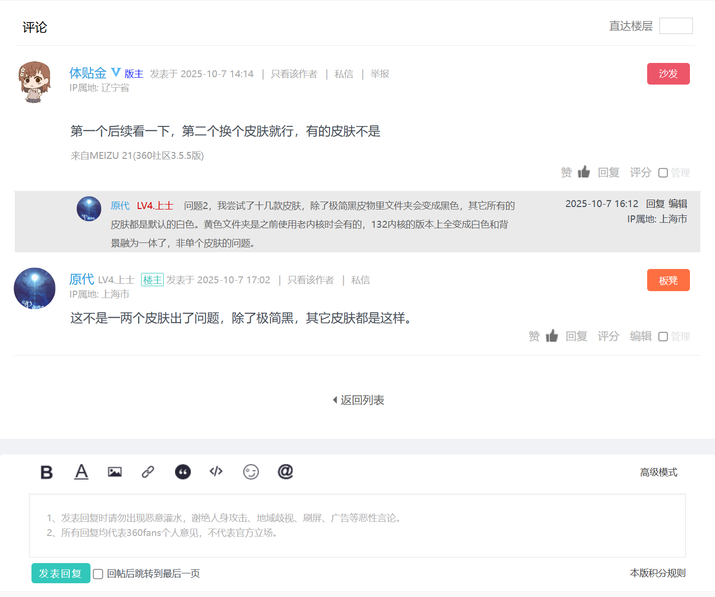Open the emoji picker in the editor
The width and height of the screenshot is (715, 597).
pos(251,472)
